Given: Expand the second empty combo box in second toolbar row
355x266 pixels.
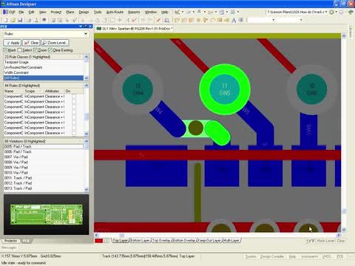Looking at the screenshot, I should pyautogui.click(x=301, y=20).
